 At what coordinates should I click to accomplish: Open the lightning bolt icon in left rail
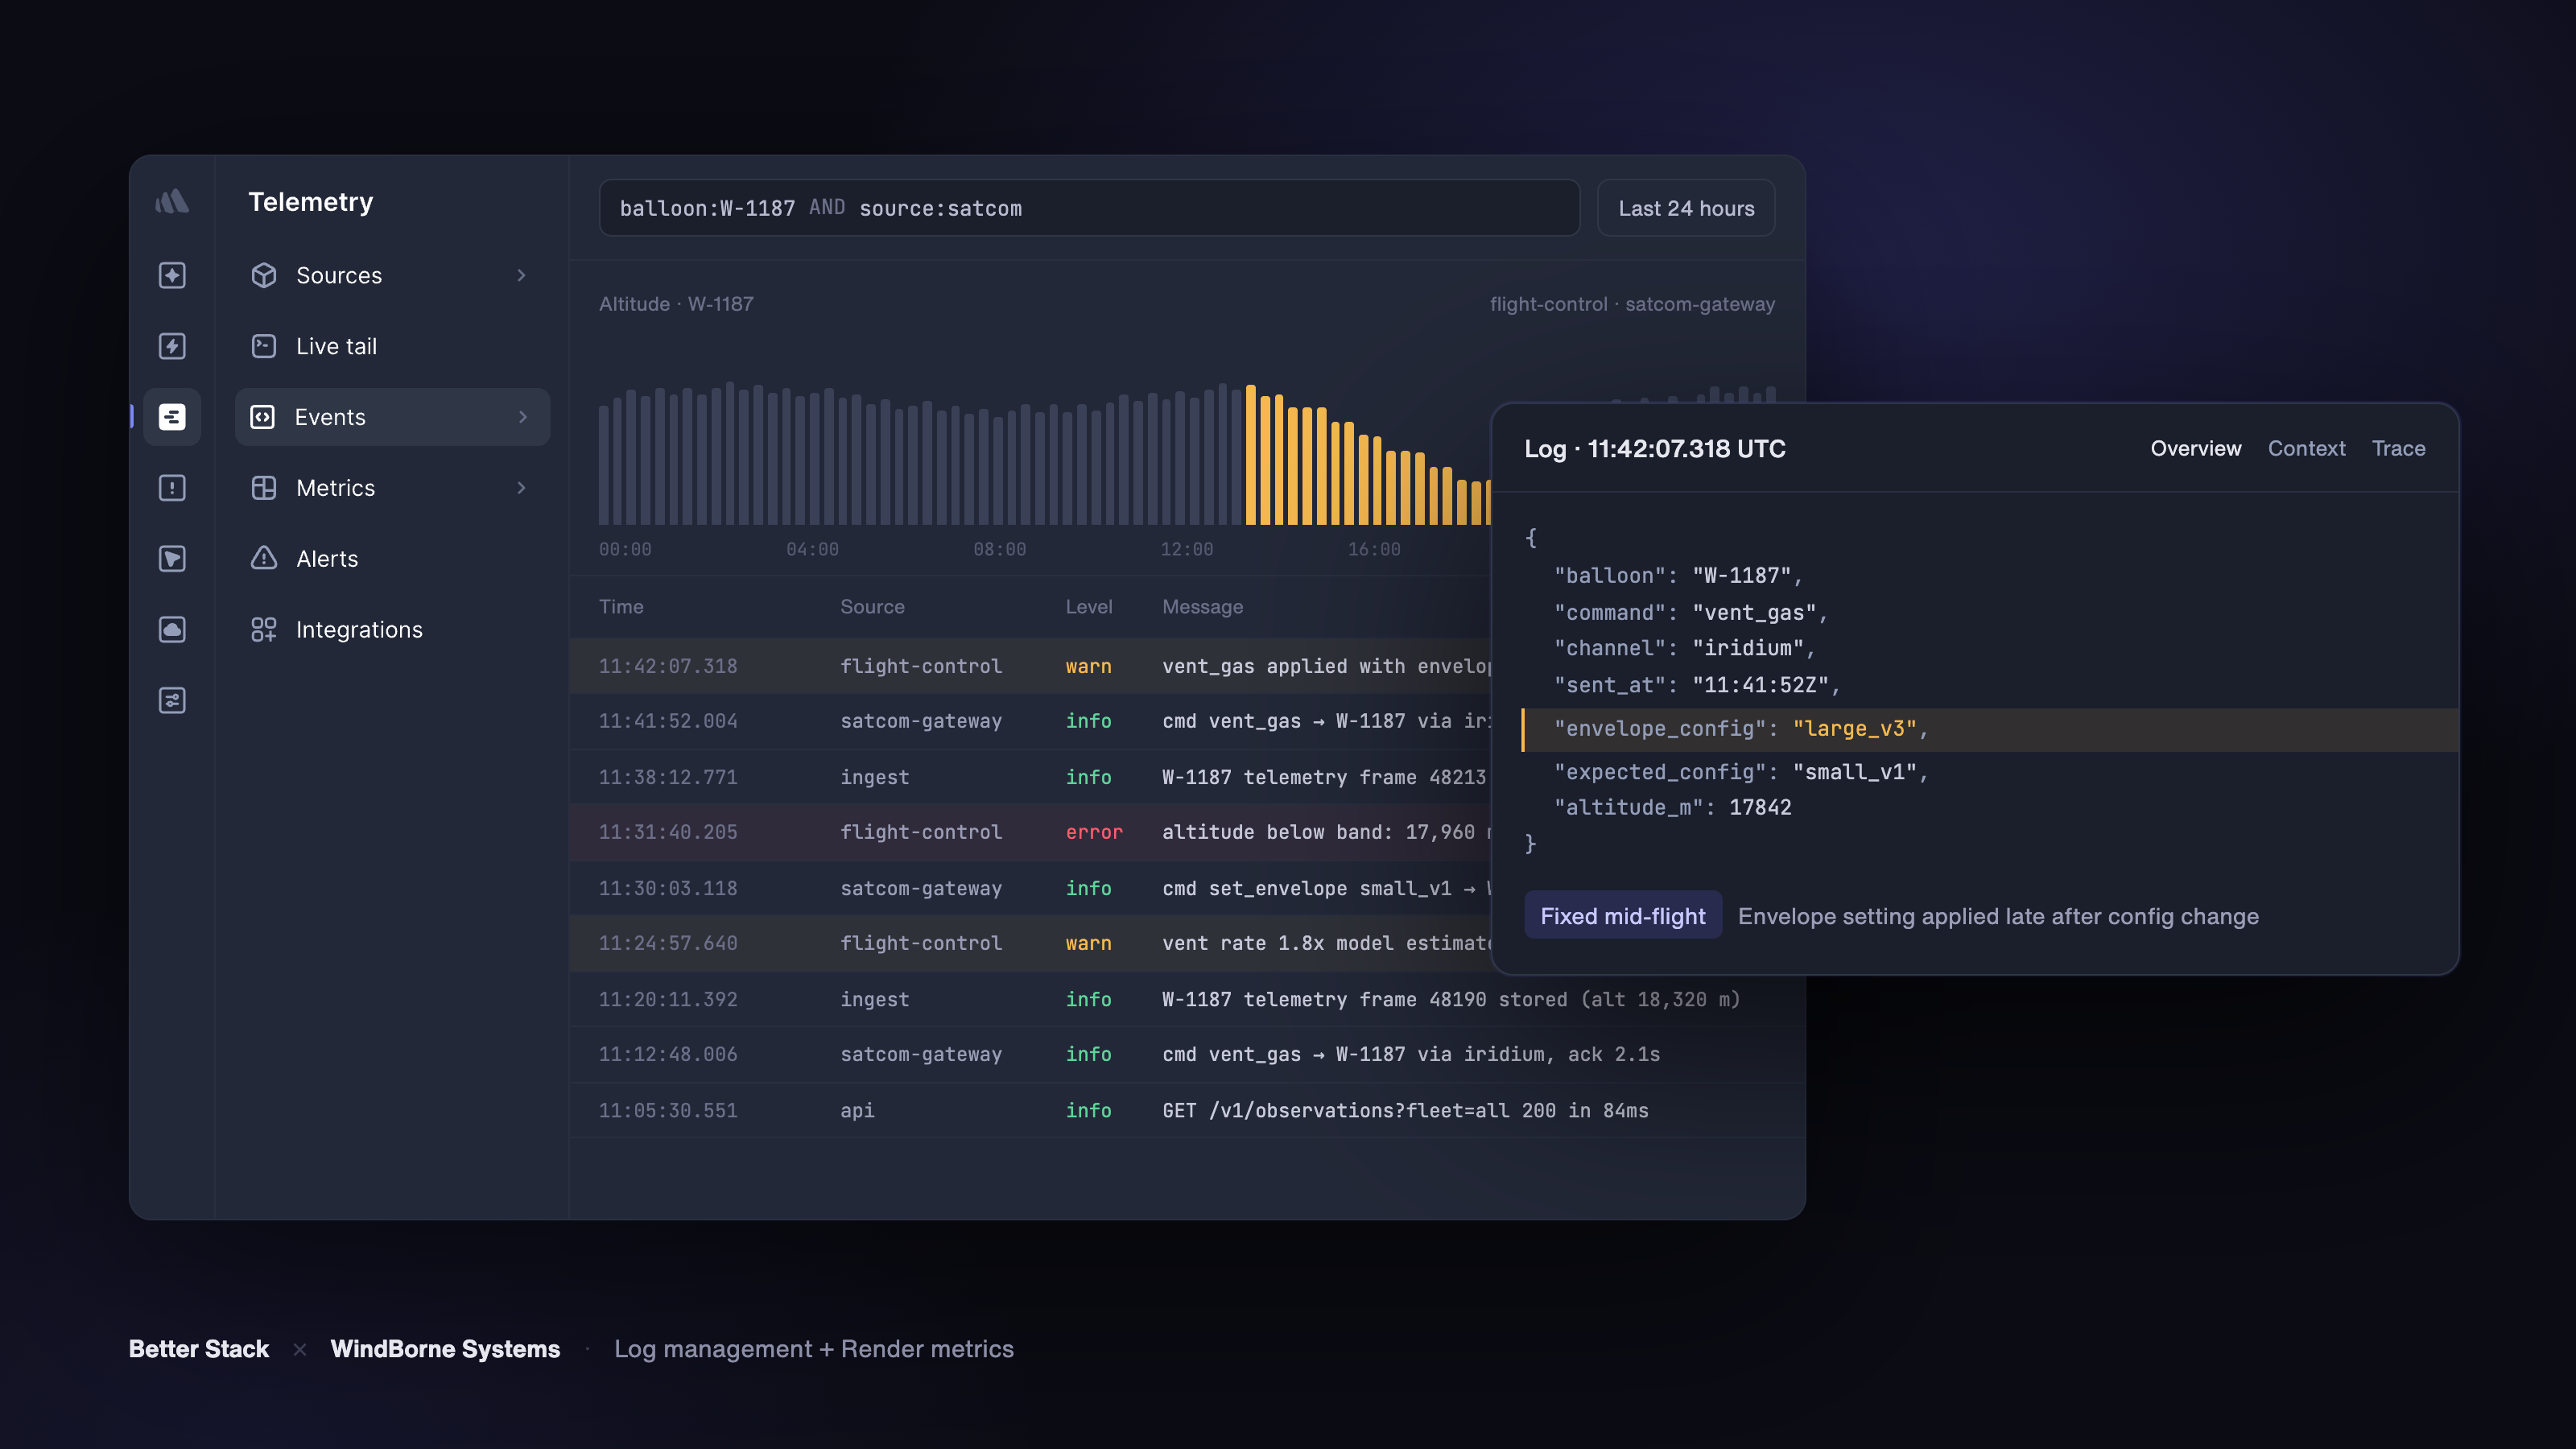tap(172, 346)
